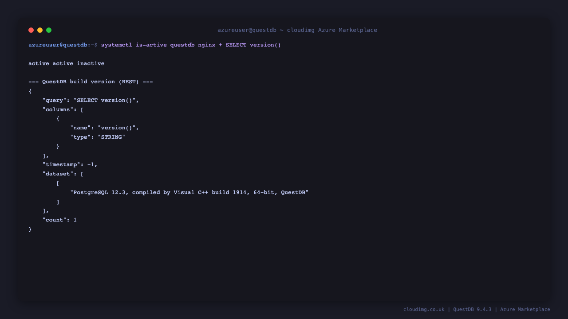This screenshot has width=568, height=319.
Task: Click the line '"type": "STRING"'
Action: tap(98, 137)
